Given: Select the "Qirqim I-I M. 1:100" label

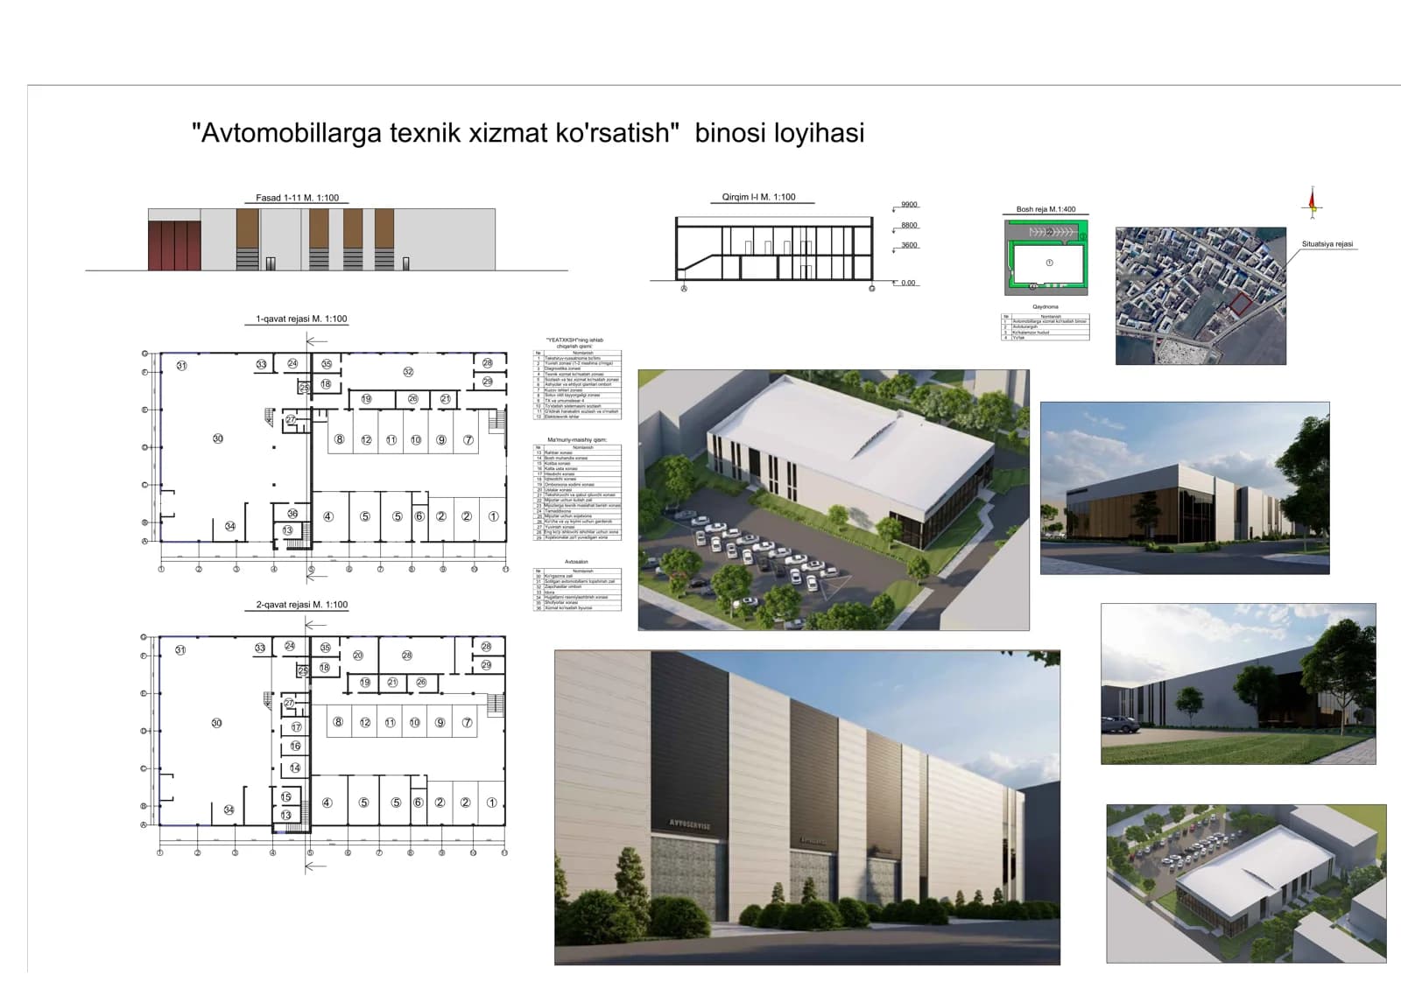Looking at the screenshot, I should [759, 197].
